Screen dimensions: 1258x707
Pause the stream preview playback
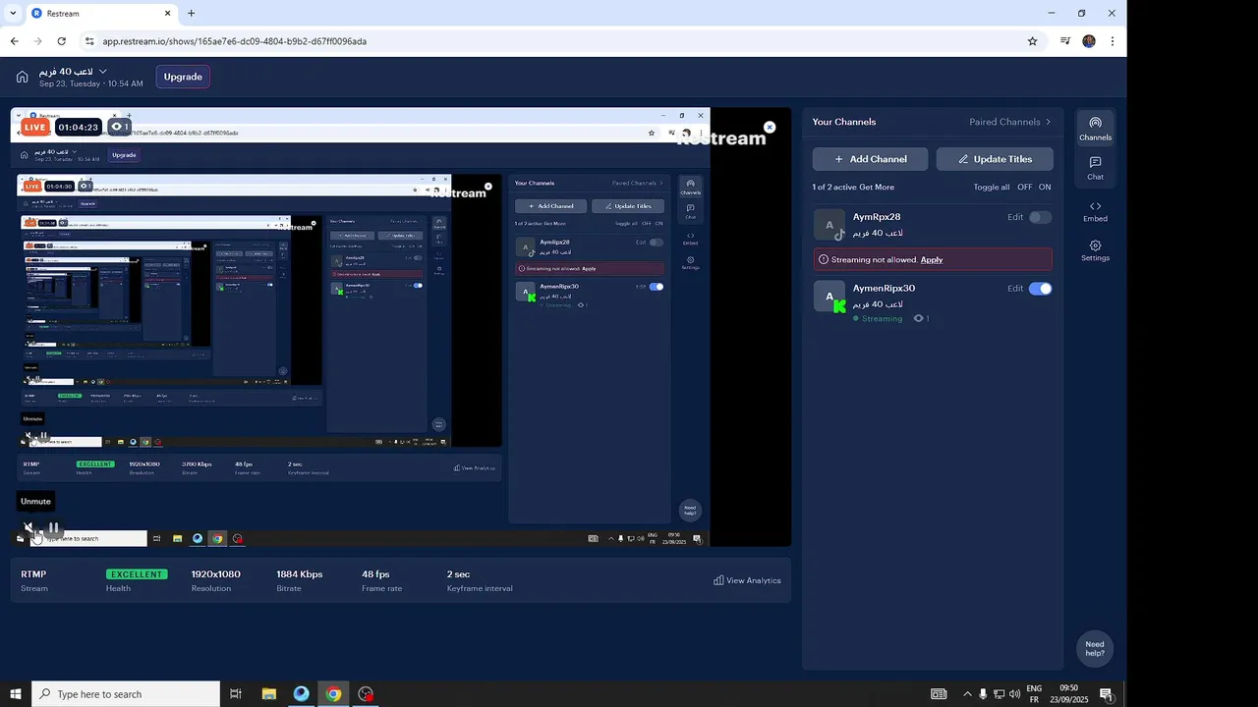(x=53, y=528)
